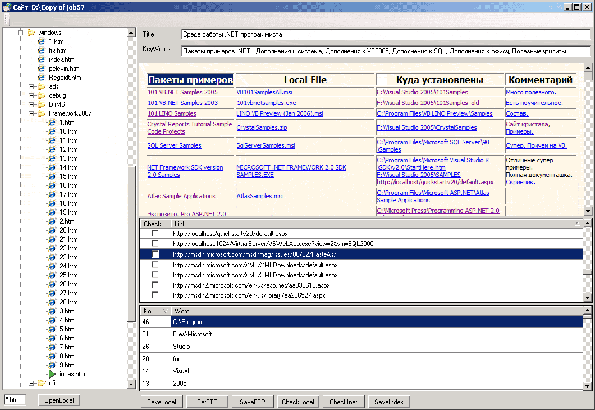Click the icon of 1.htm under windows
Image resolution: width=595 pixels, height=410 pixels.
point(42,42)
